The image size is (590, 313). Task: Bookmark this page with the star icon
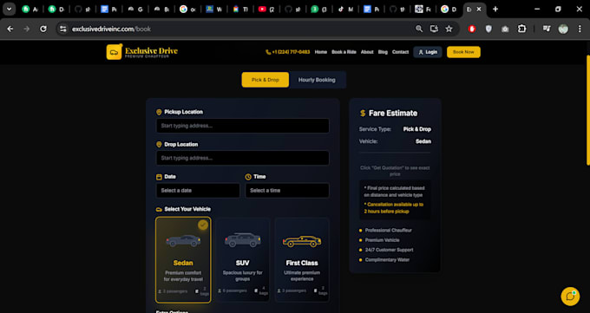(x=449, y=29)
